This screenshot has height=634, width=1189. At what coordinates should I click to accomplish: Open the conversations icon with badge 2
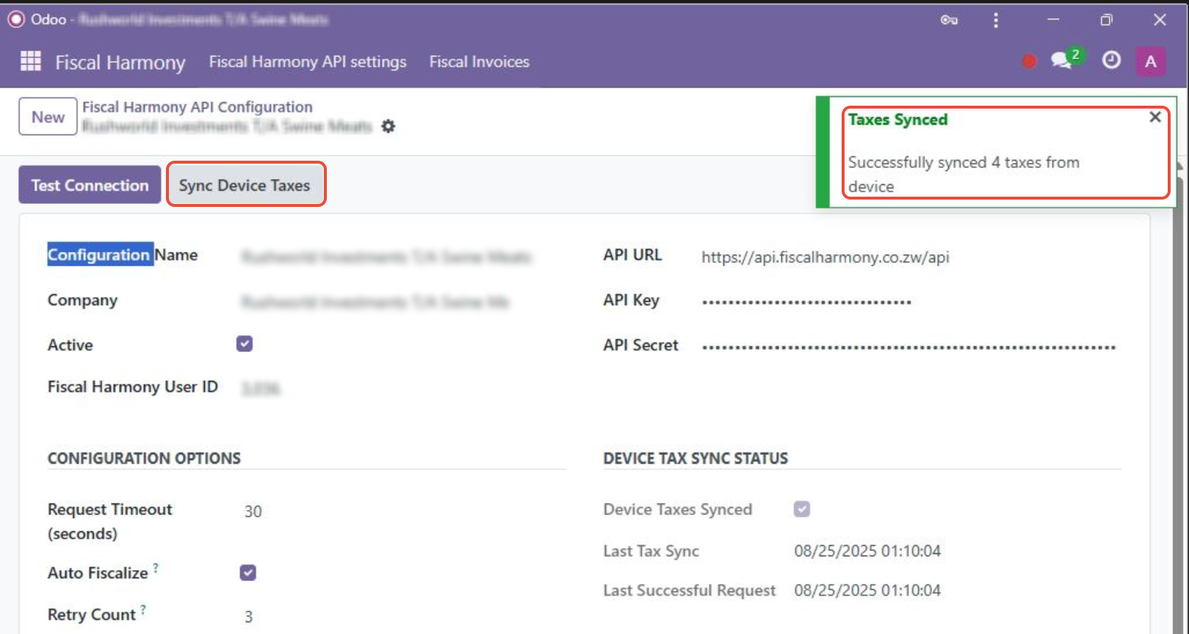(x=1066, y=59)
